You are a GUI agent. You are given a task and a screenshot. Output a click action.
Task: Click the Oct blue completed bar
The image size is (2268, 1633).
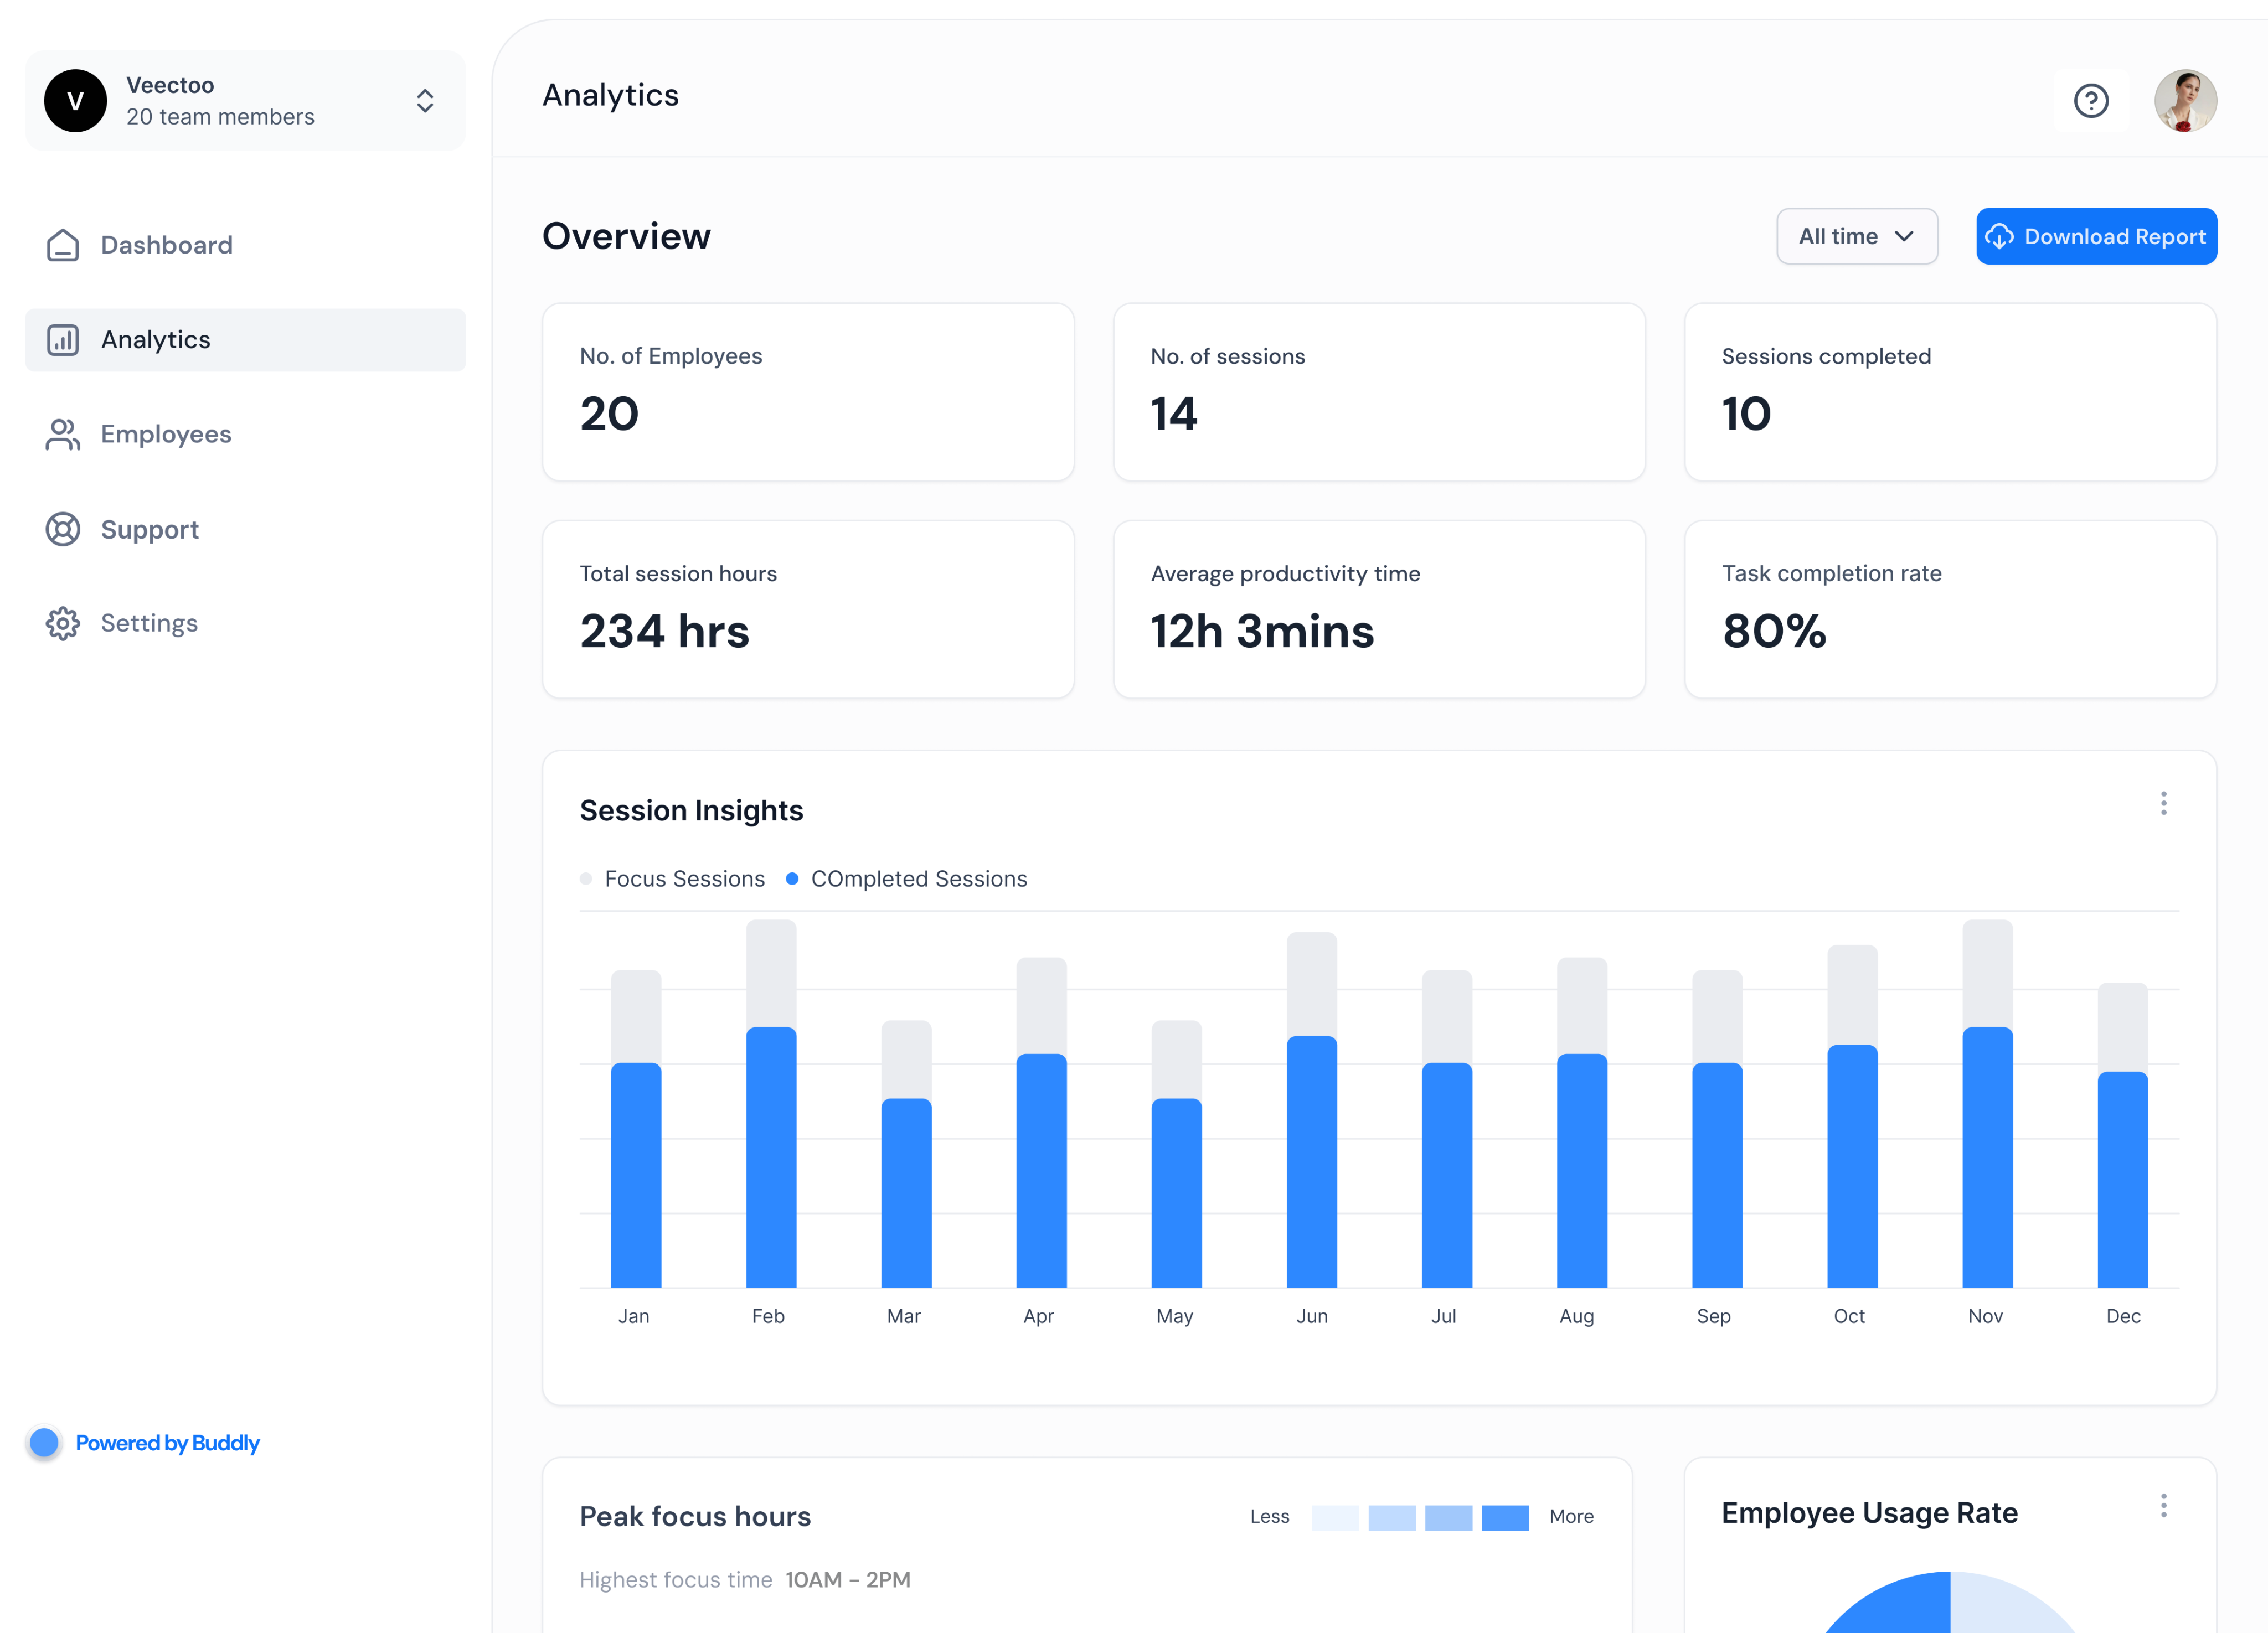1852,1166
